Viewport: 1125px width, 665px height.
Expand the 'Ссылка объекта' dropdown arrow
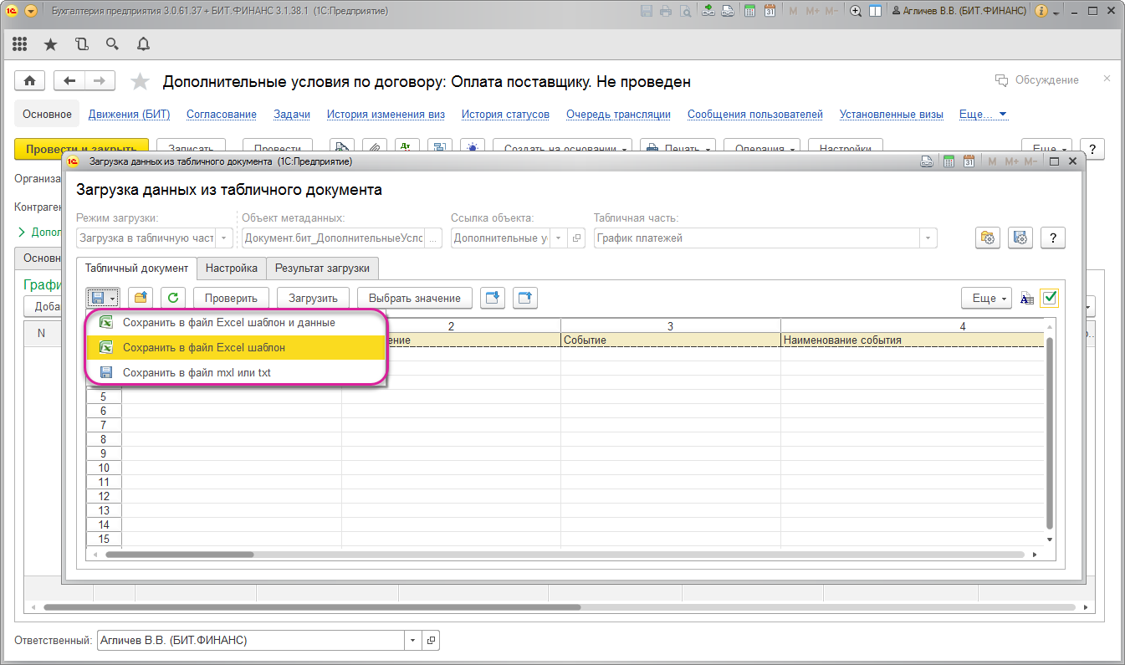coord(560,238)
